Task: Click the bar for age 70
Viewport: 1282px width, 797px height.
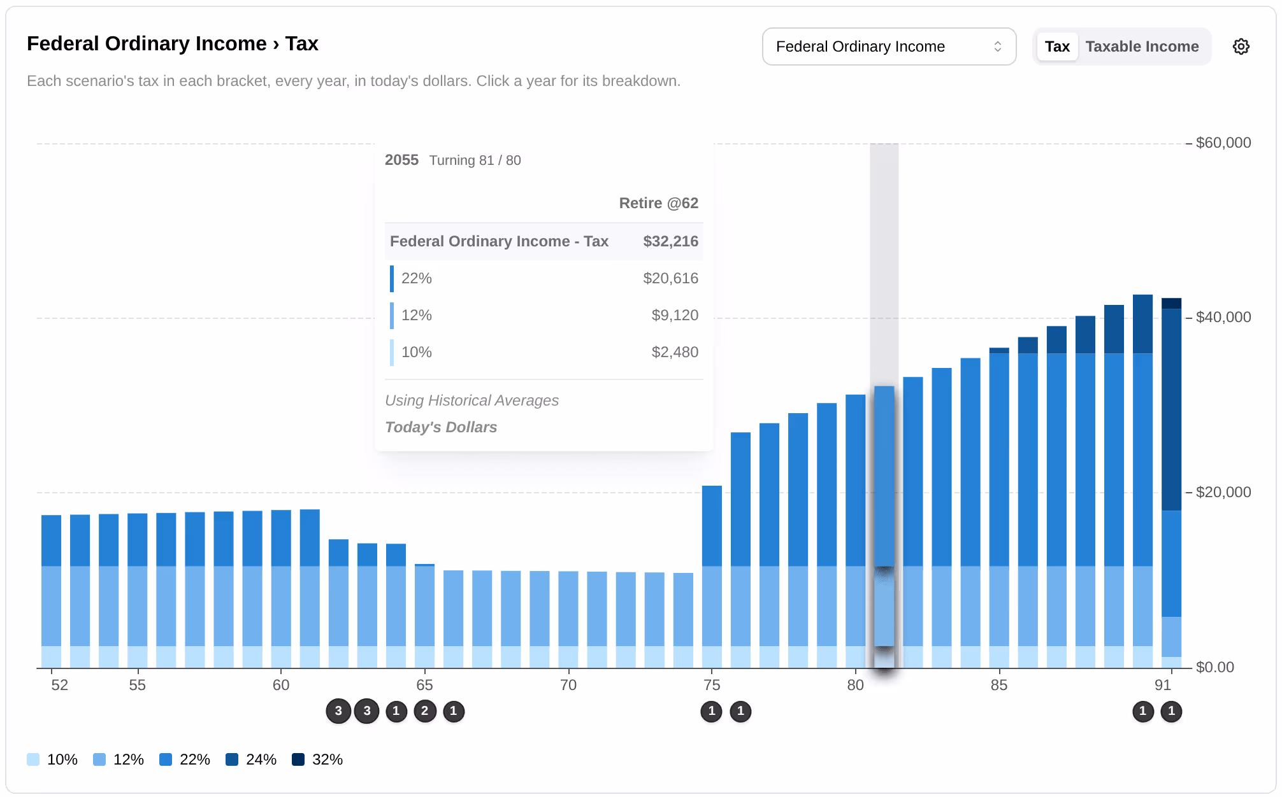Action: coord(568,619)
